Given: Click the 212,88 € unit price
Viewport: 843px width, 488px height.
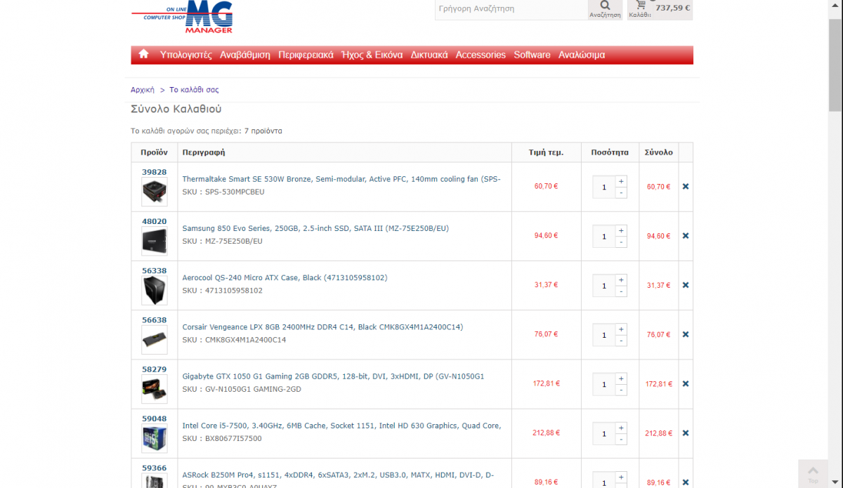Looking at the screenshot, I should point(546,433).
